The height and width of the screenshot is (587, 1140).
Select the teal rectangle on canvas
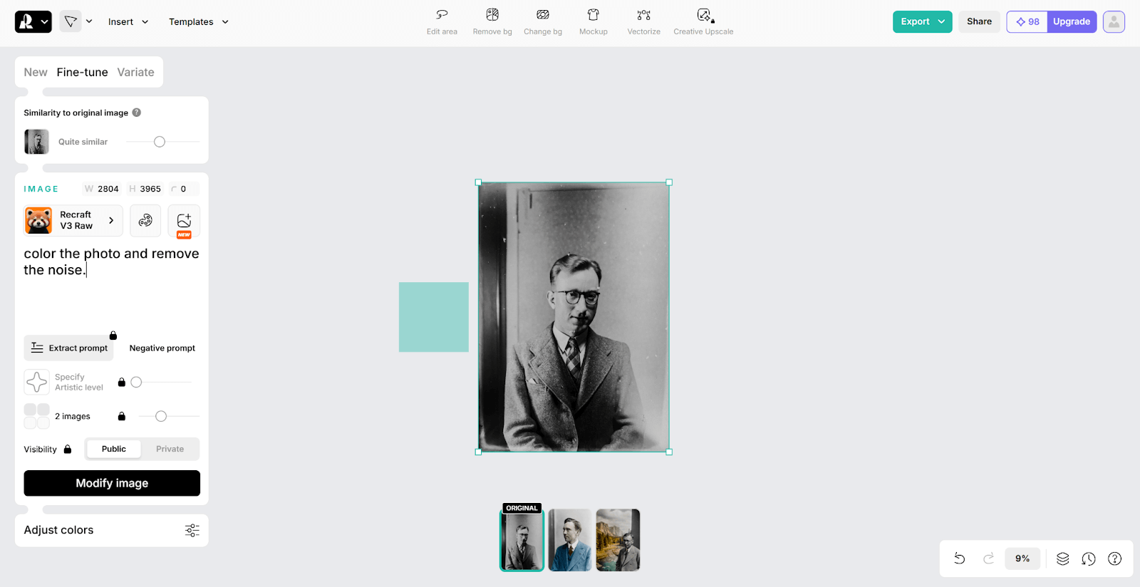pos(434,317)
